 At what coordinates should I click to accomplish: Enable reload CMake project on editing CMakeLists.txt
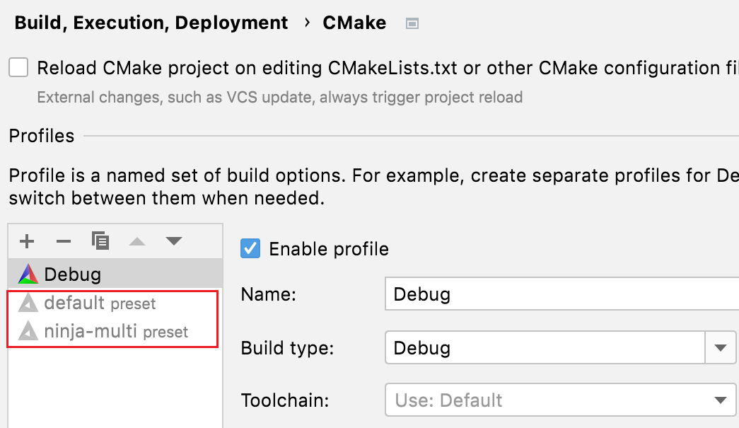[18, 67]
